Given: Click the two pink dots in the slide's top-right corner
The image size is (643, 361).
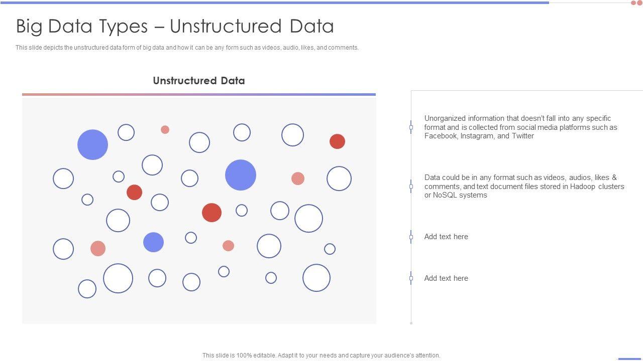Looking at the screenshot, I should point(636,3).
